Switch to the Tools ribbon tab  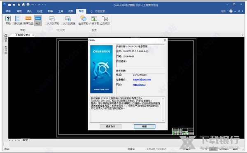61,11
